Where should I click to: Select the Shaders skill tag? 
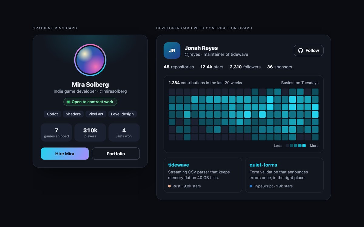[73, 114]
